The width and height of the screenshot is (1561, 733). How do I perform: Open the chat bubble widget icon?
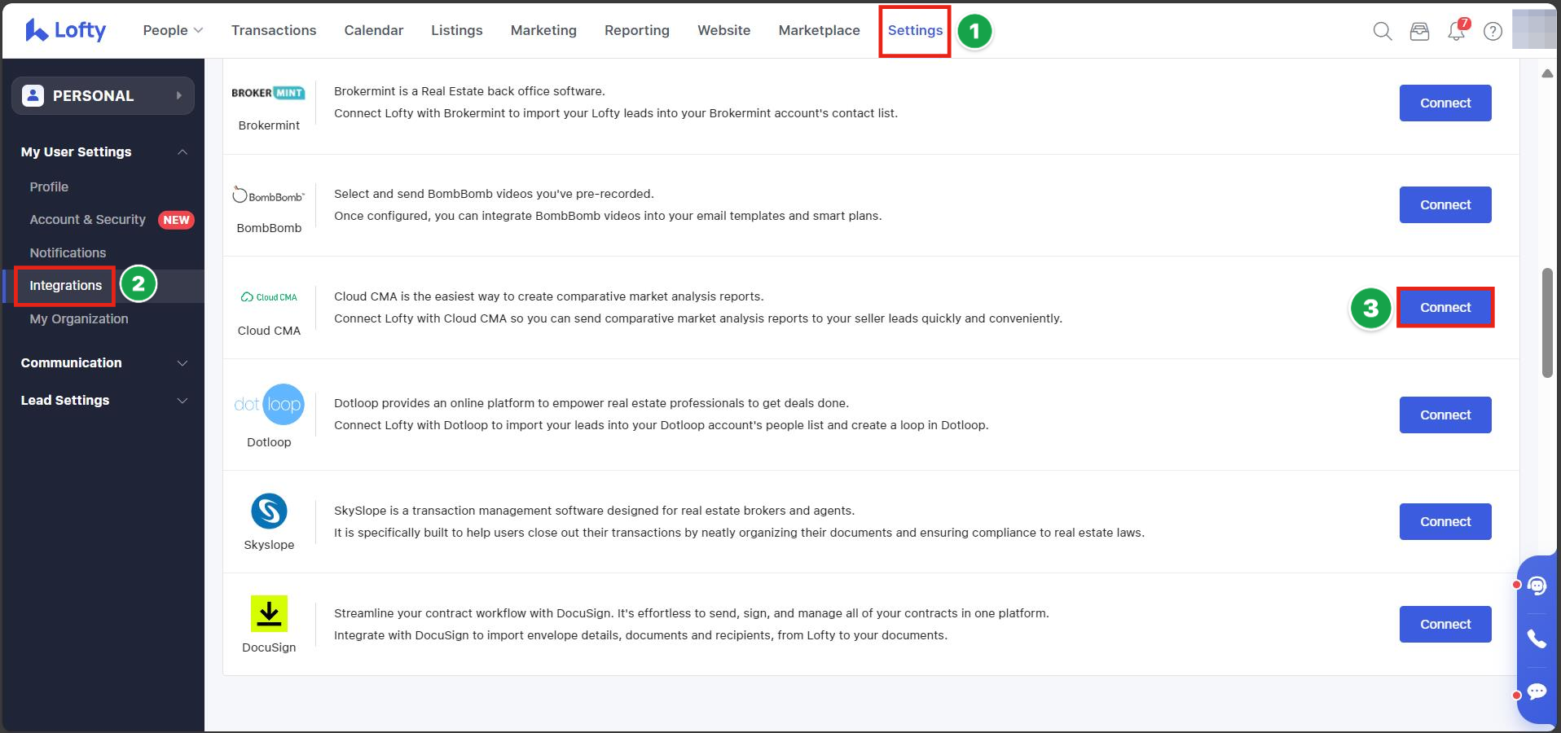click(x=1537, y=691)
